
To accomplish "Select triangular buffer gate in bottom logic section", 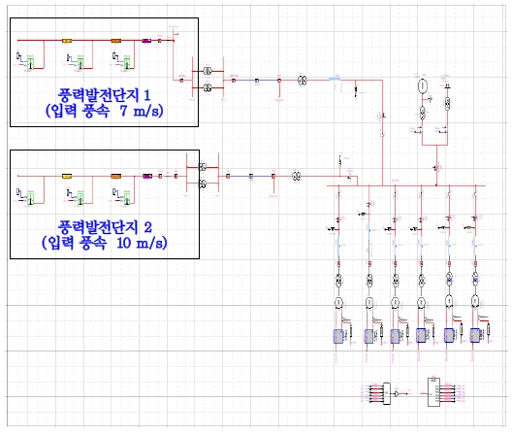I will pyautogui.click(x=396, y=393).
